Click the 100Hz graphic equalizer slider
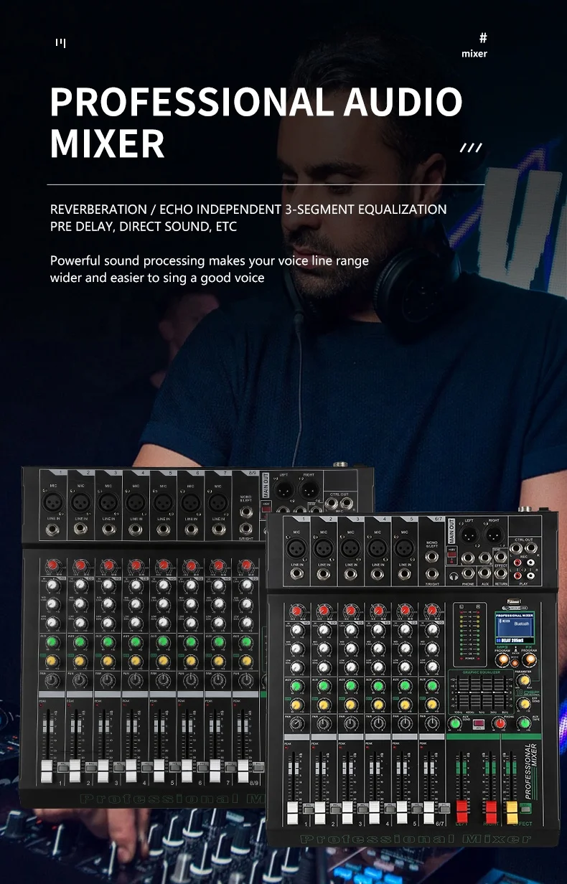Viewport: 567px width, 884px height. click(x=458, y=692)
